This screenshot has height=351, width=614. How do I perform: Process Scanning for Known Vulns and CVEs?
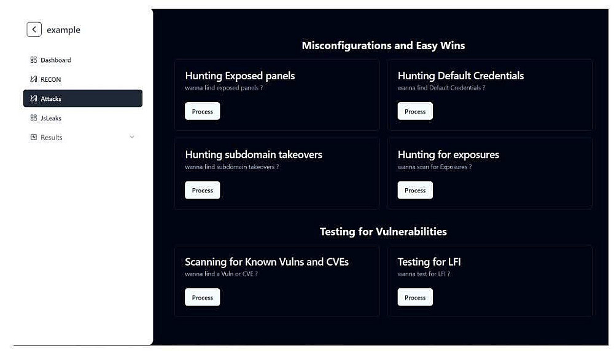(202, 298)
